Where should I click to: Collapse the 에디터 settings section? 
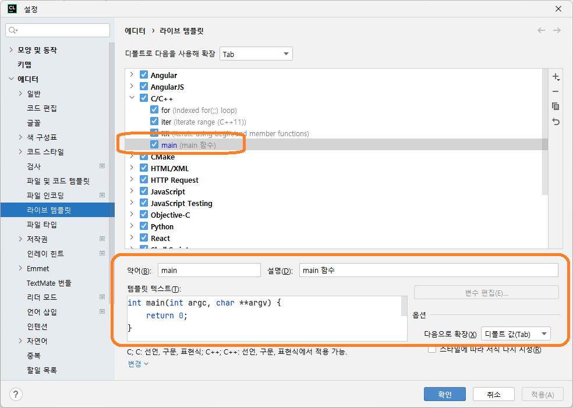(11, 79)
